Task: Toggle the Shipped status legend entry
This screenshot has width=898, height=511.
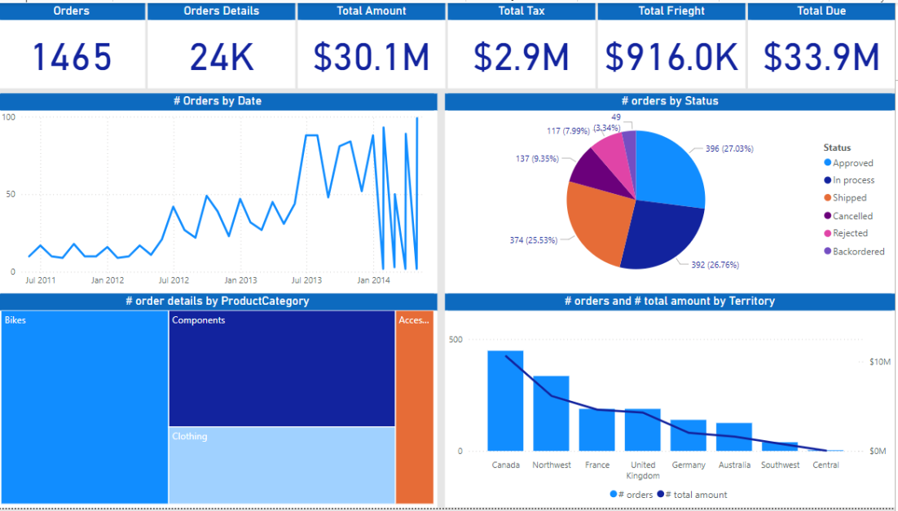Action: click(852, 197)
